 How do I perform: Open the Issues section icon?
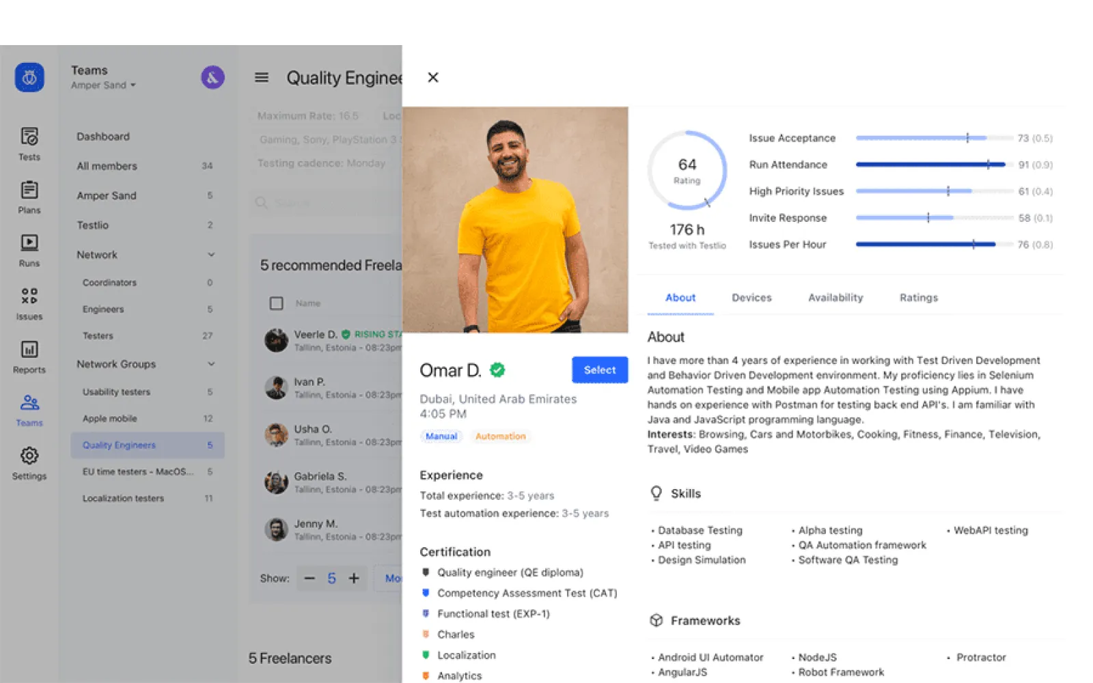click(29, 296)
